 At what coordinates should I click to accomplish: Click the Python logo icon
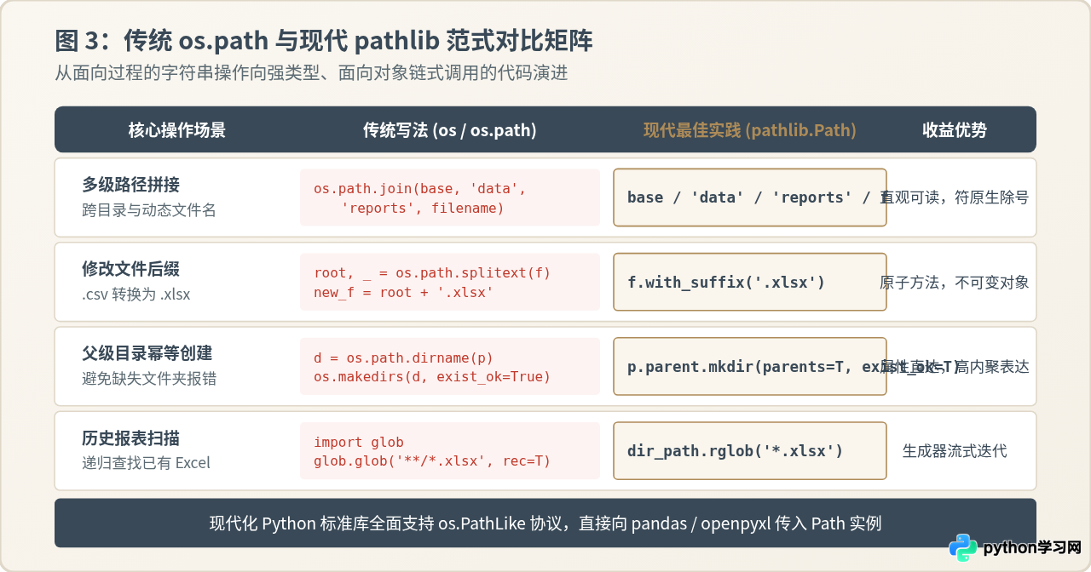point(963,547)
